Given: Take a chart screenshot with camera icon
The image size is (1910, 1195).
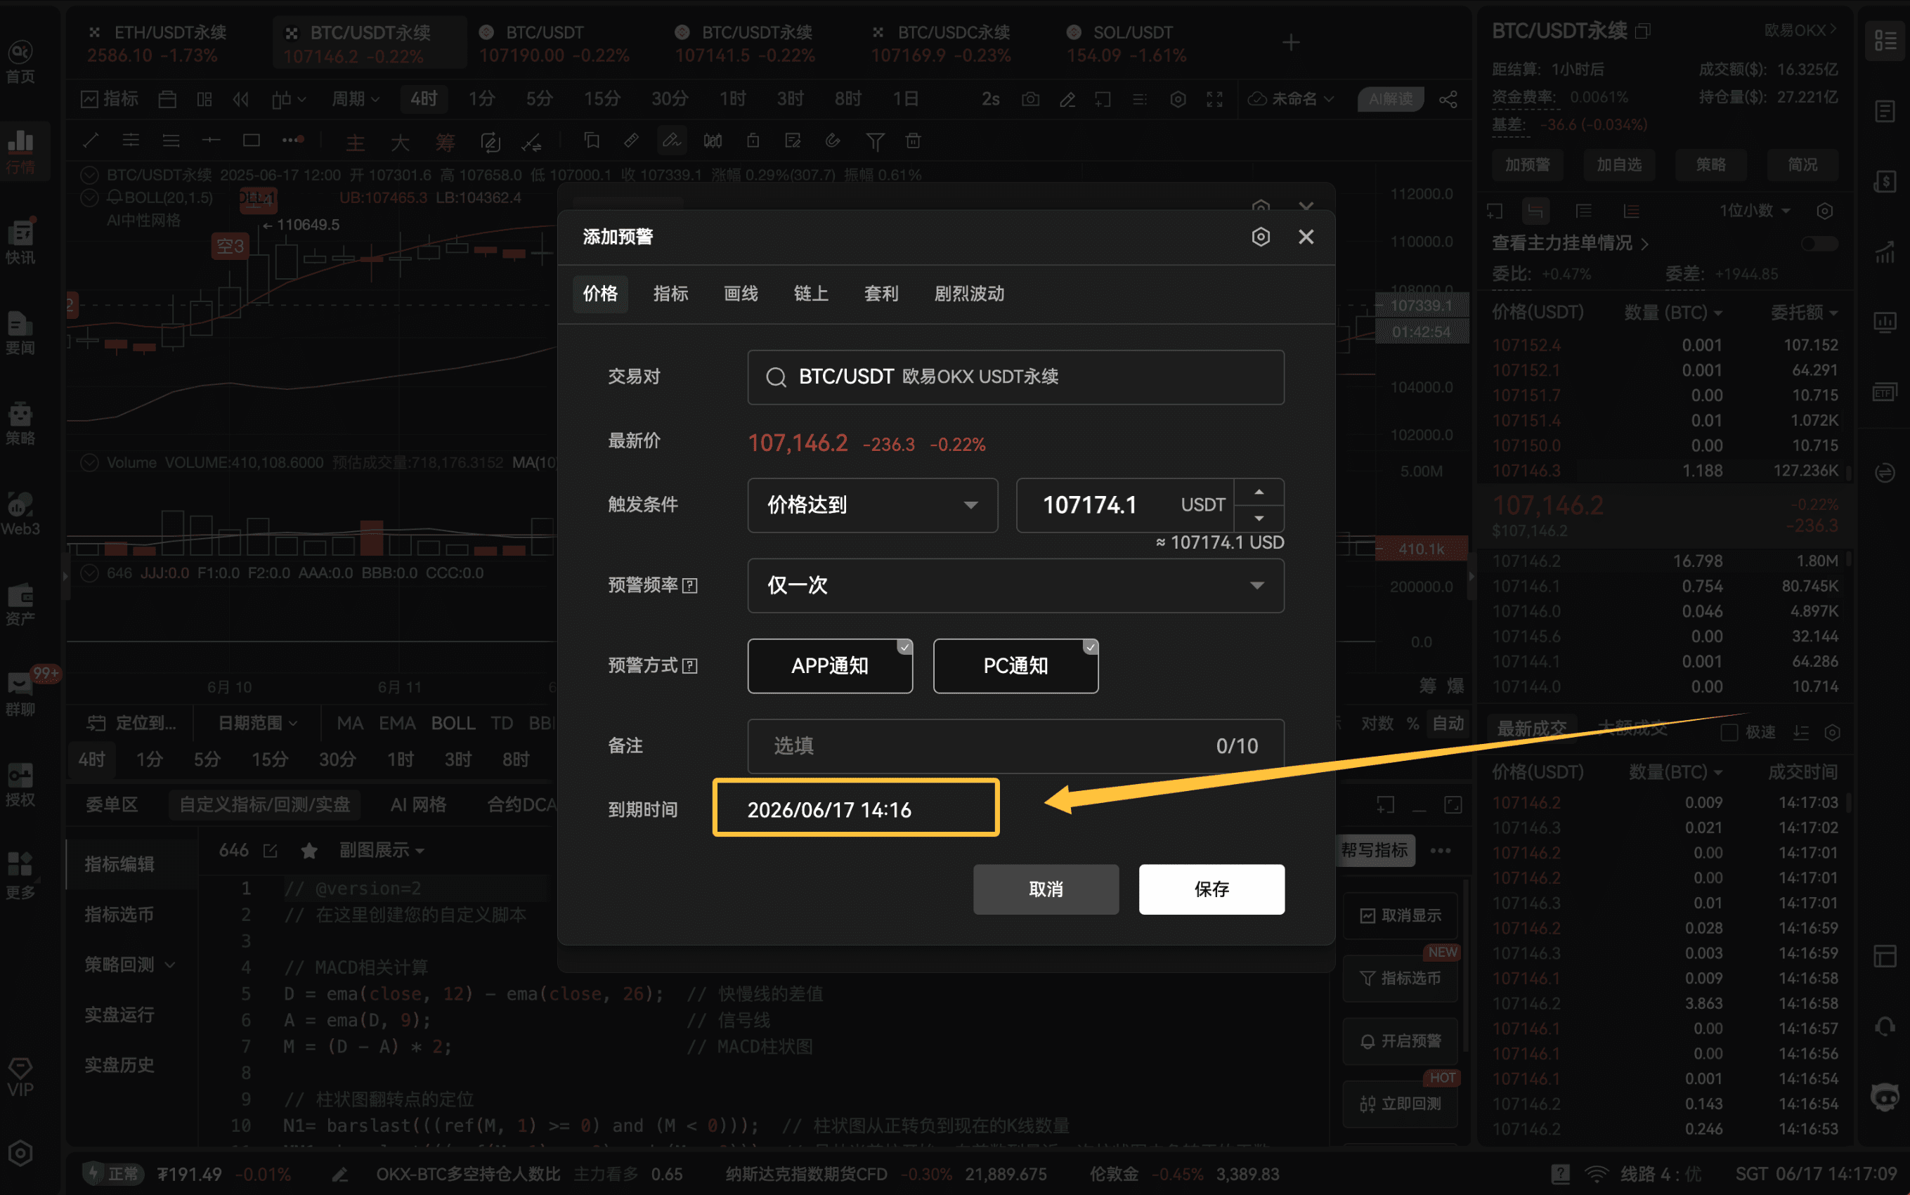Looking at the screenshot, I should [x=1030, y=99].
